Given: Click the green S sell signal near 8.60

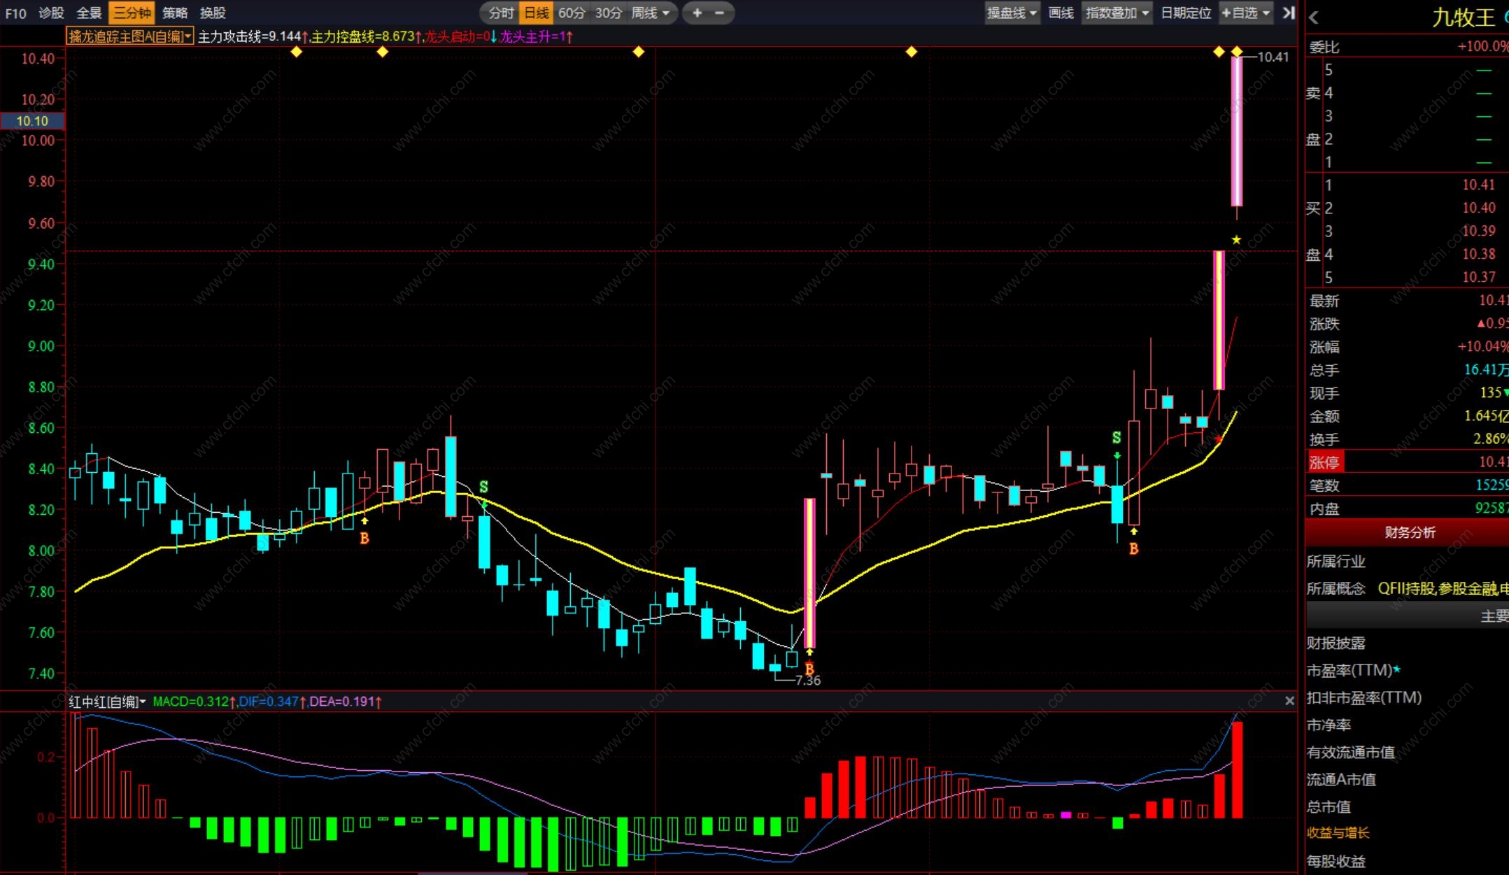Looking at the screenshot, I should (1117, 439).
